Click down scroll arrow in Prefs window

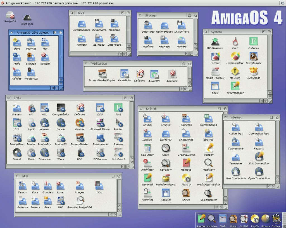(132, 162)
